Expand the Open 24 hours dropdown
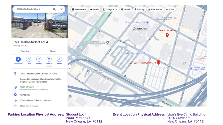The width and height of the screenshot is (223, 125). pos(37,87)
